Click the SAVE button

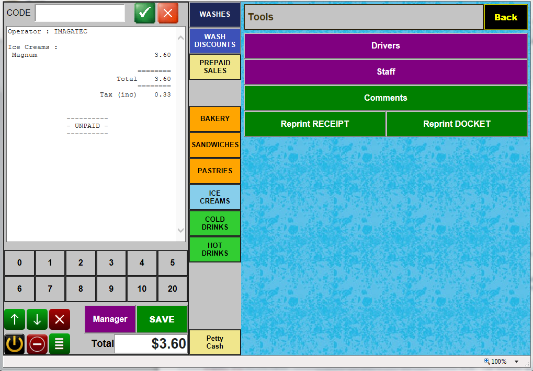pos(162,319)
